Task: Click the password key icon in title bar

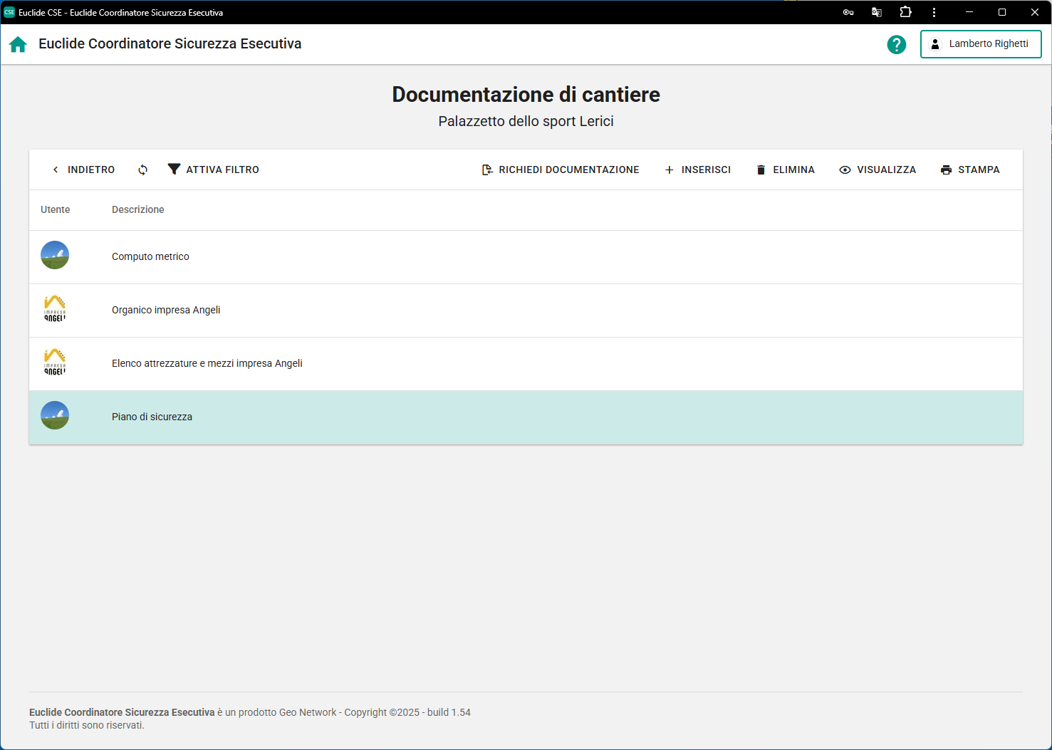Action: [848, 12]
